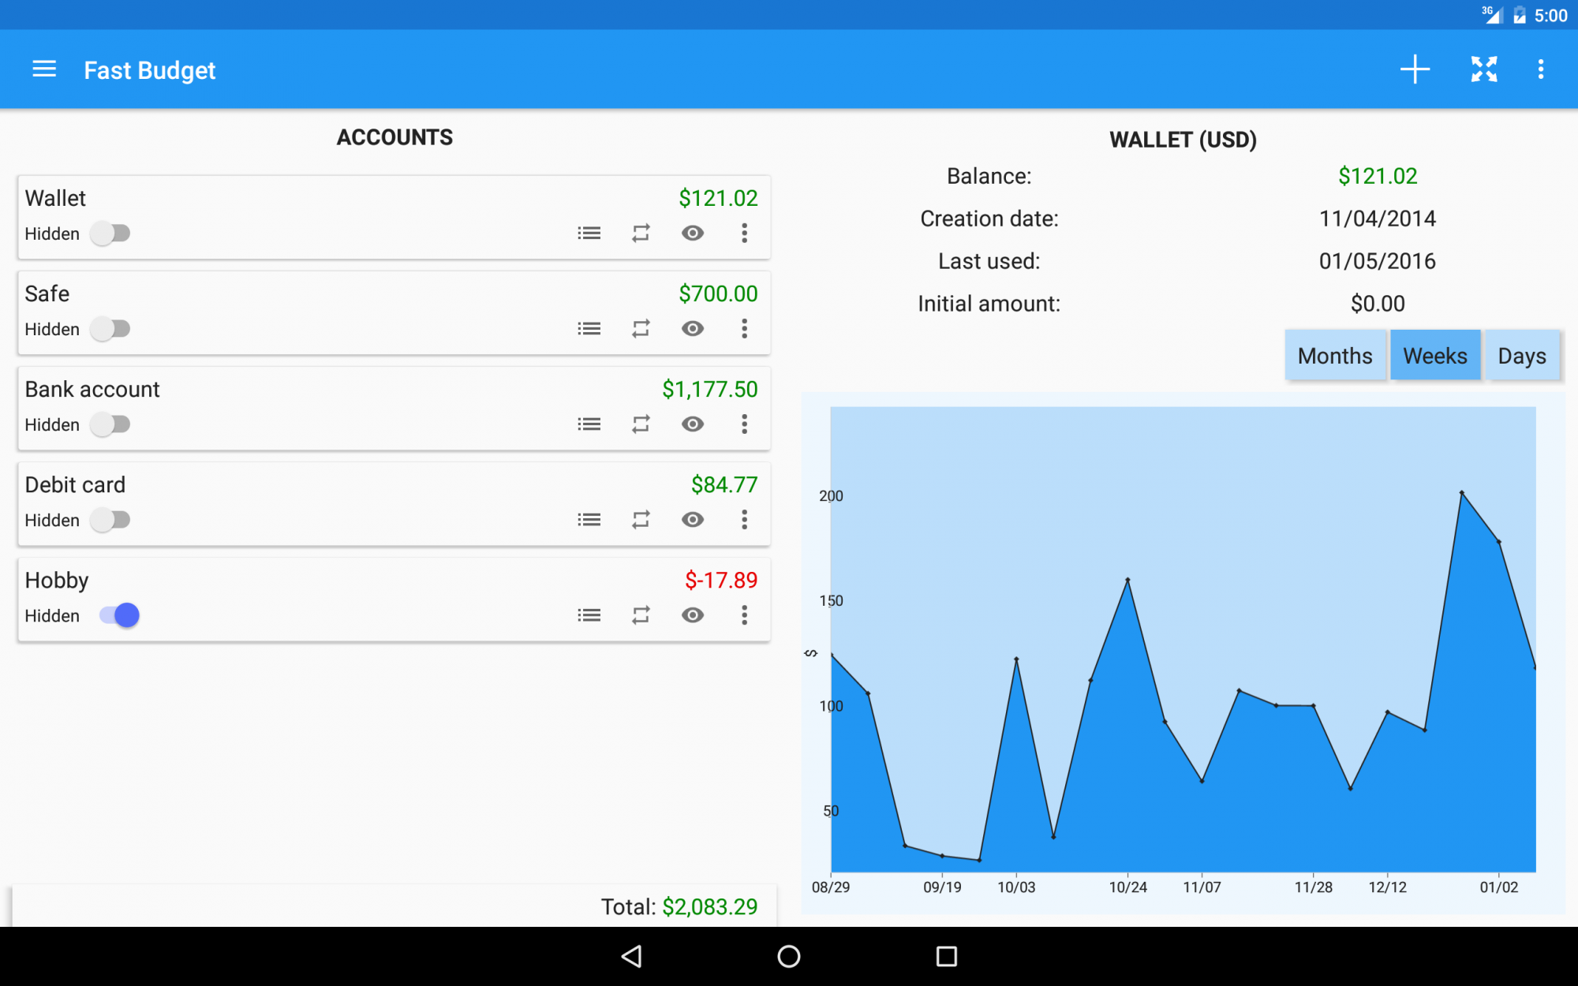Screen dimensions: 1578x986
Task: Tap Debit card transfer arrows icon
Action: pos(641,520)
